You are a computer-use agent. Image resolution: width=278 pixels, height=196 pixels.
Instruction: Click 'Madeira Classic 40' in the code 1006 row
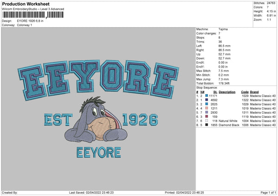tap(263, 125)
